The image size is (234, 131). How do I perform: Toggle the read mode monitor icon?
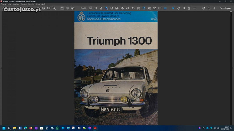[x=160, y=8]
